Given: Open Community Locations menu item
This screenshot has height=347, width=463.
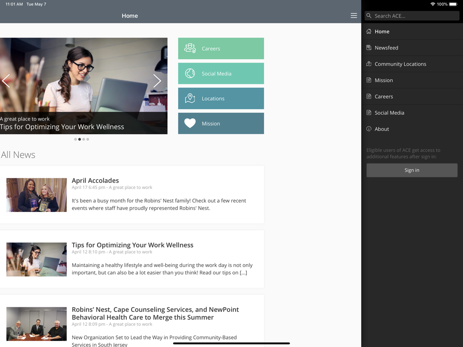Looking at the screenshot, I should click(412, 64).
